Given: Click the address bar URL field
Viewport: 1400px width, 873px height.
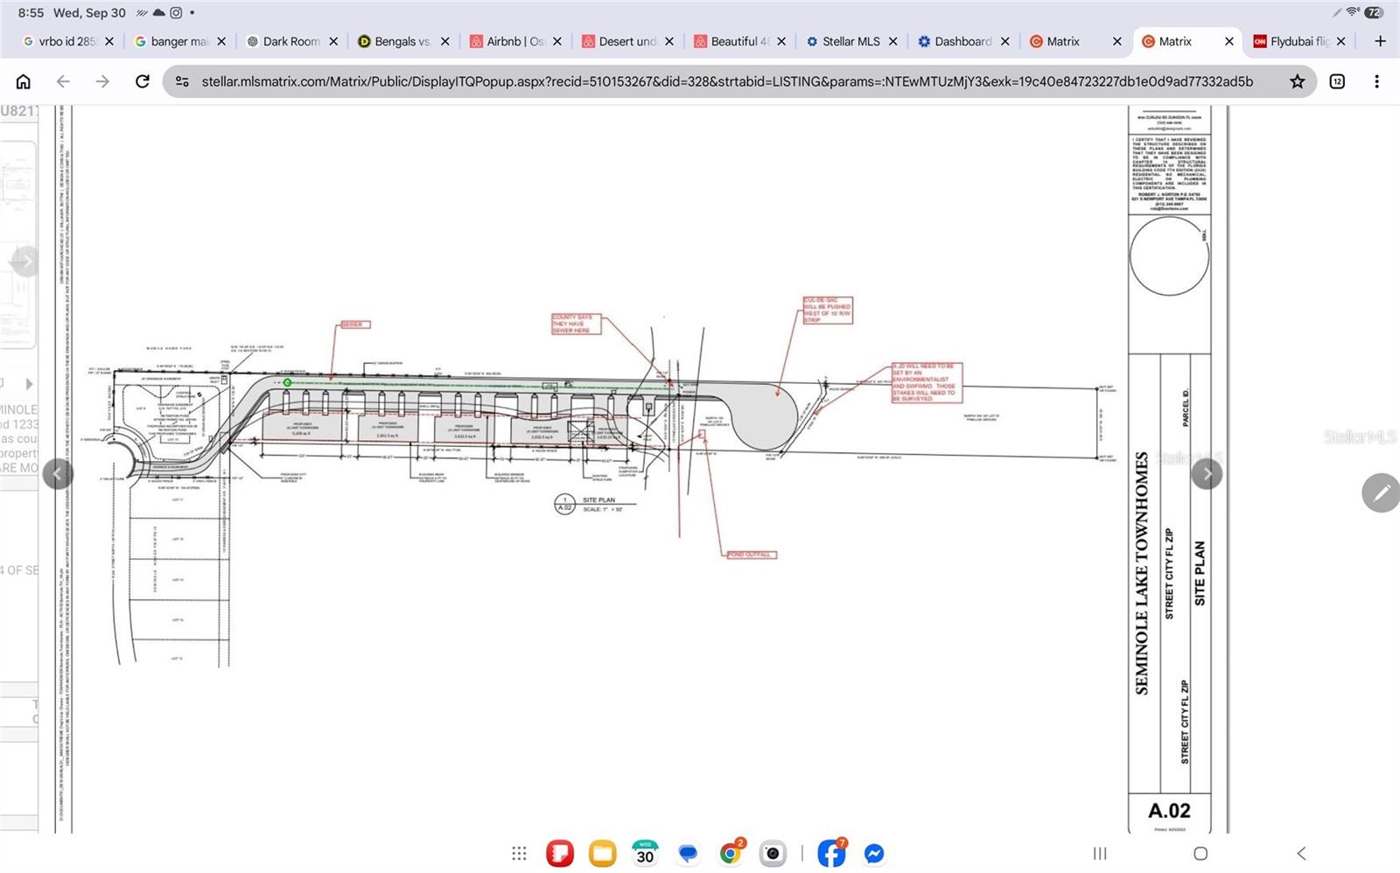Looking at the screenshot, I should pyautogui.click(x=727, y=81).
